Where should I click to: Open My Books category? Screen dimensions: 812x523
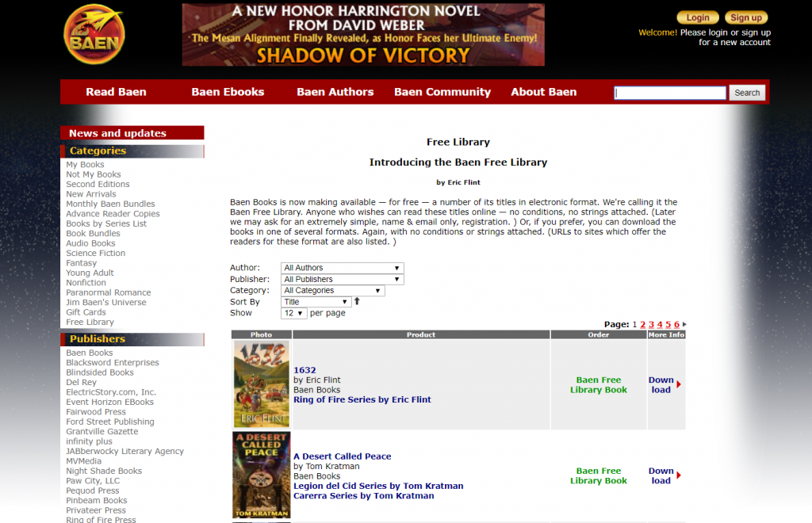(x=85, y=165)
